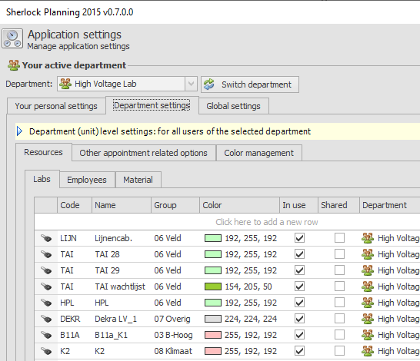Click the row icon for Dekra LV_1
Screen dimensions: 420x361
coord(46,319)
